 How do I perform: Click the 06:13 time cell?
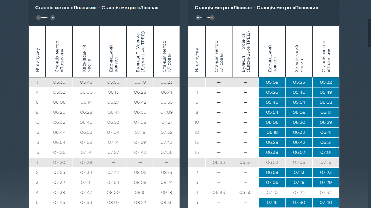113,92
